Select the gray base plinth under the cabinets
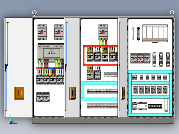The image size is (179, 134). (x=103, y=121)
